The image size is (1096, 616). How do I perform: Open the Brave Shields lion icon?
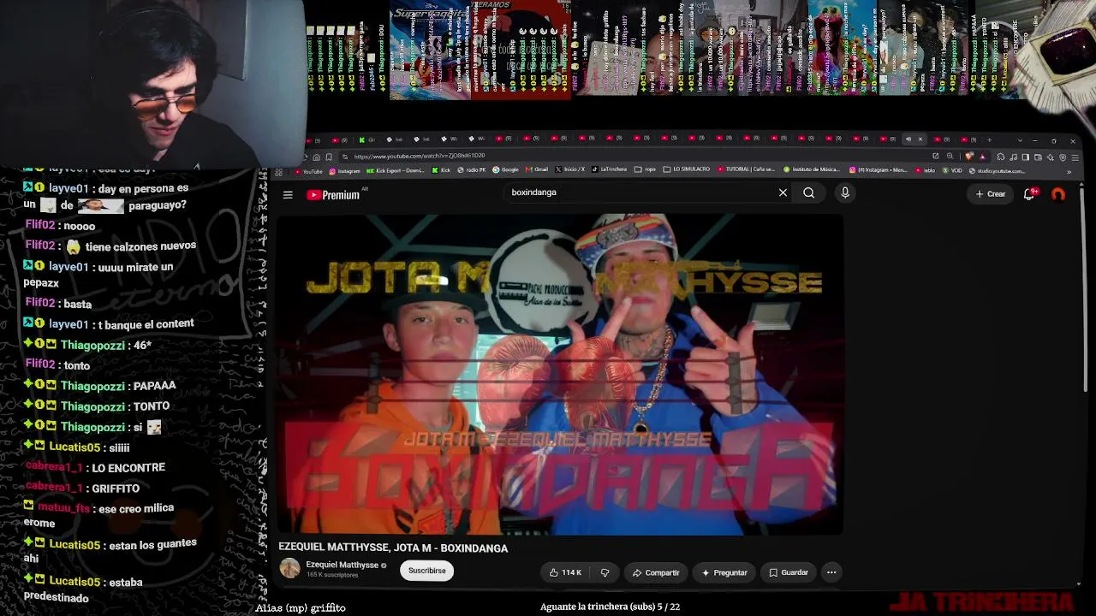[x=969, y=157]
